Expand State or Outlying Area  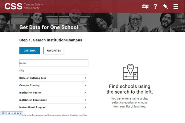pyautogui.click(x=54, y=78)
